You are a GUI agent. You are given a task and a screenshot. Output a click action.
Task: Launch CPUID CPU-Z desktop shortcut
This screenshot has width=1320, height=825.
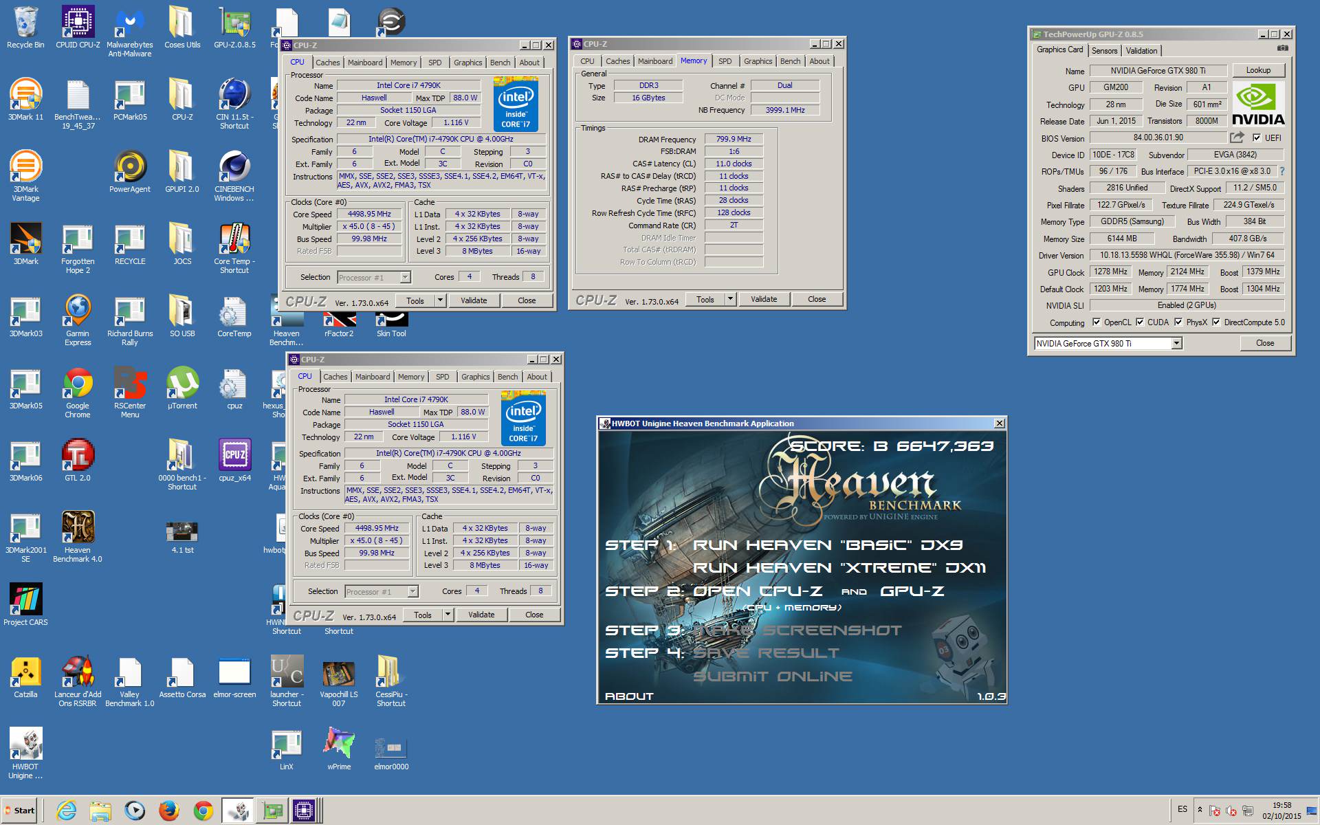tap(78, 27)
